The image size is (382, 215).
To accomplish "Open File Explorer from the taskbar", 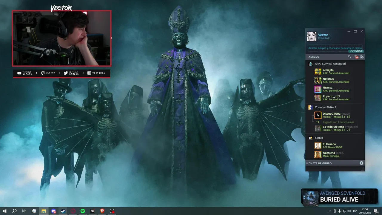I will pyautogui.click(x=44, y=211).
